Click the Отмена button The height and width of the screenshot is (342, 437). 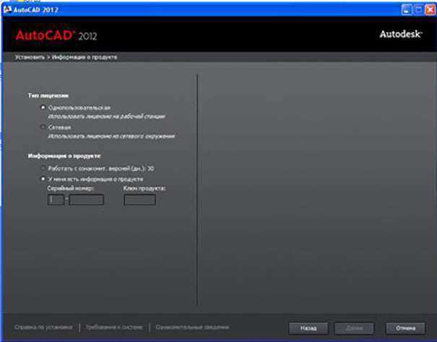tap(405, 328)
